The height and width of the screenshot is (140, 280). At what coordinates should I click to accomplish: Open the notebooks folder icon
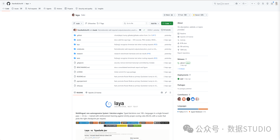point(75,49)
